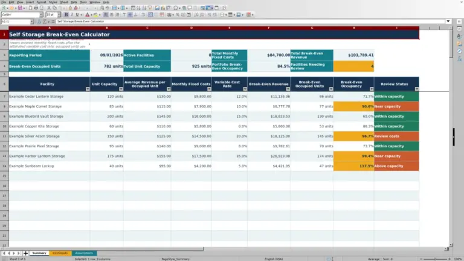Click the English (USA) language status
464x261 pixels.
(274, 259)
